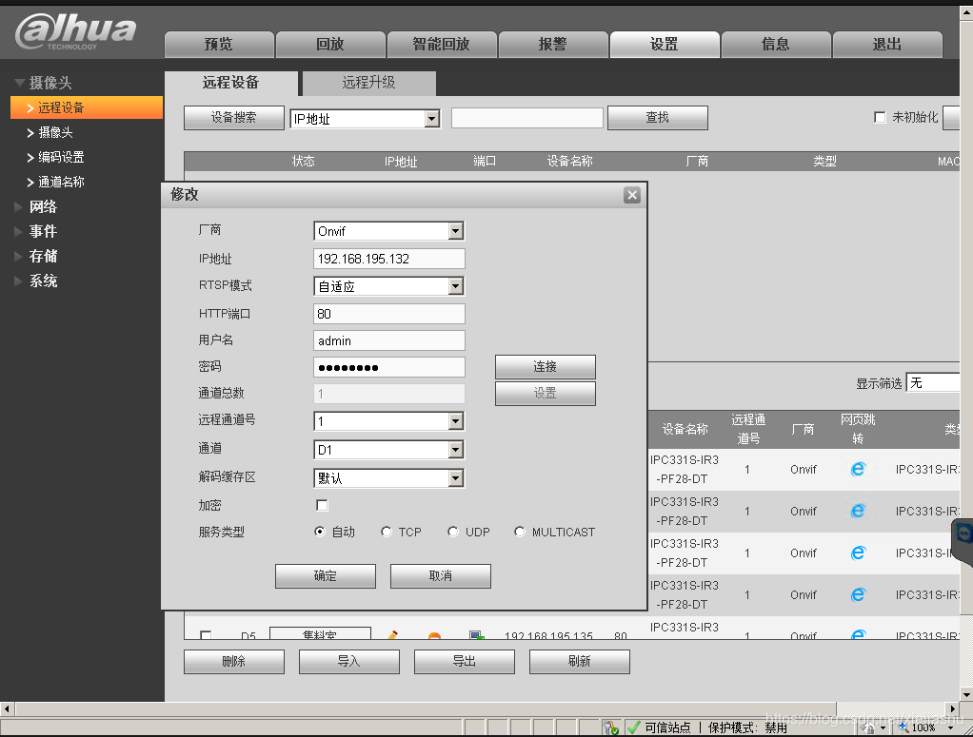Screen dimensions: 973x737
Task: Click the horizontal scrollbar left arrow
Action: point(7,708)
